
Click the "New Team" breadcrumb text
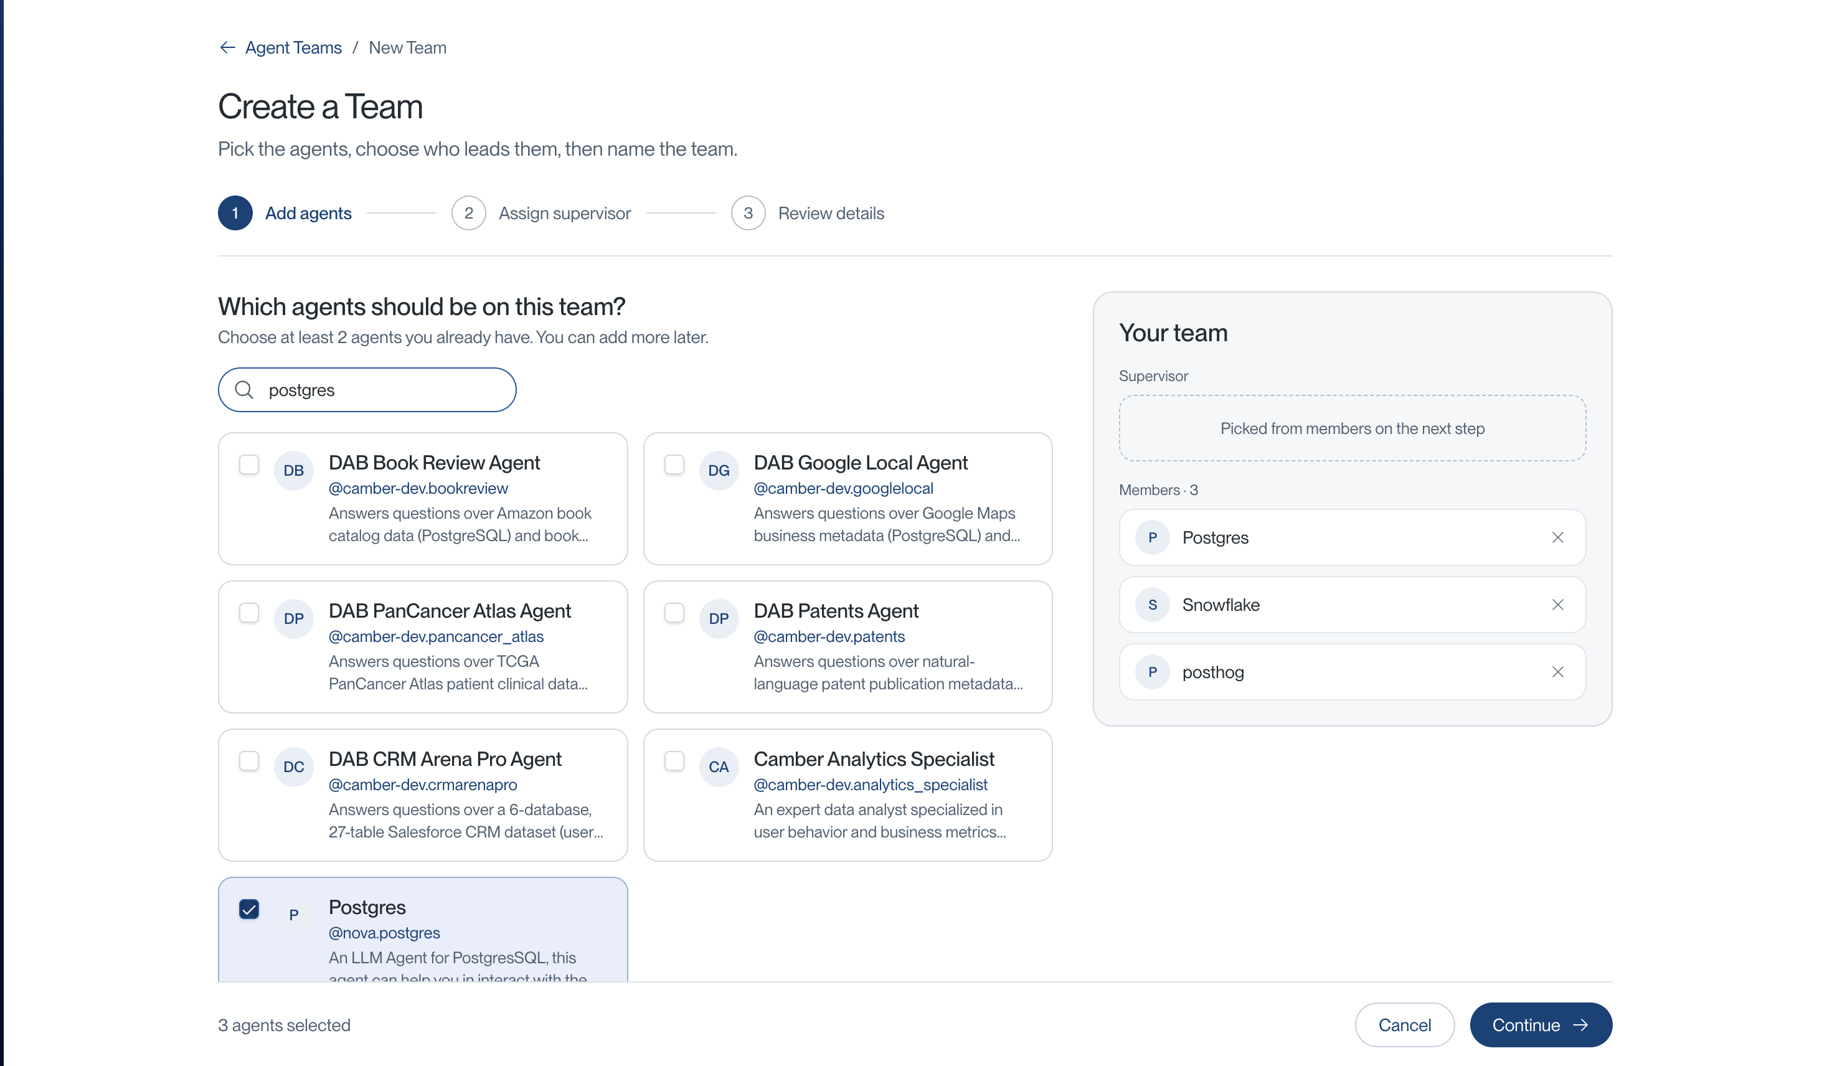coord(407,48)
